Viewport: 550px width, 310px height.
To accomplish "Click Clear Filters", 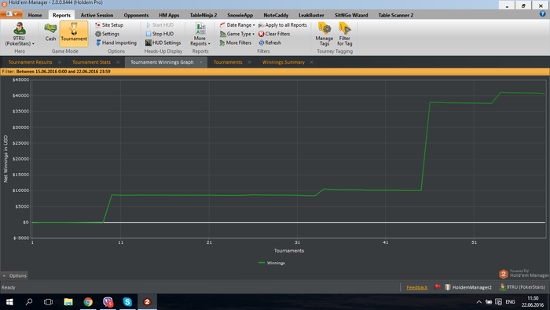I will click(x=274, y=34).
